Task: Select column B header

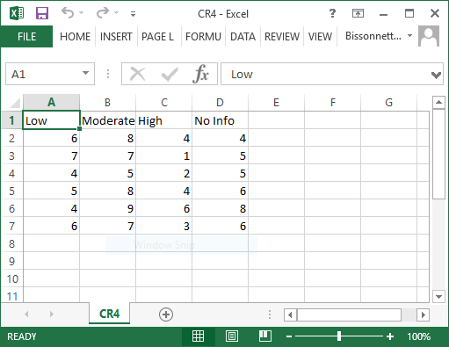Action: [107, 103]
